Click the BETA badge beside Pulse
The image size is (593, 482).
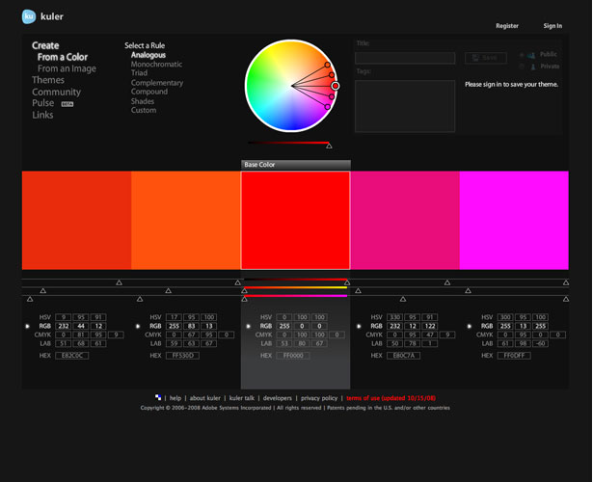point(67,104)
